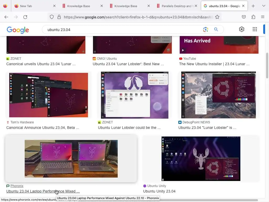List all tabs via chevron
Viewport: 269px width, 202px height.
(x=264, y=6)
